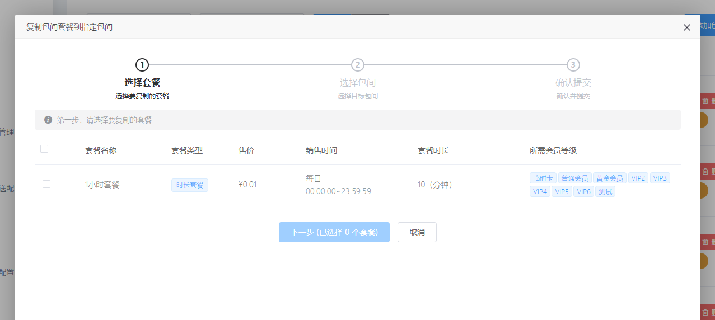The image size is (715, 320).
Task: Click step 2 circle 选择包间
Action: pyautogui.click(x=358, y=65)
